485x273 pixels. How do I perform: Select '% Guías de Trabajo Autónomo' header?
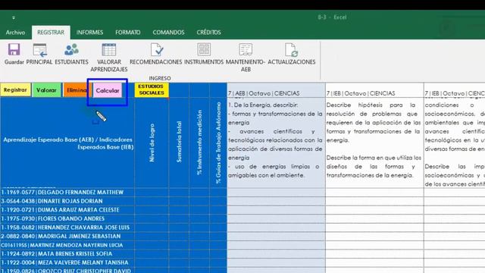218,143
